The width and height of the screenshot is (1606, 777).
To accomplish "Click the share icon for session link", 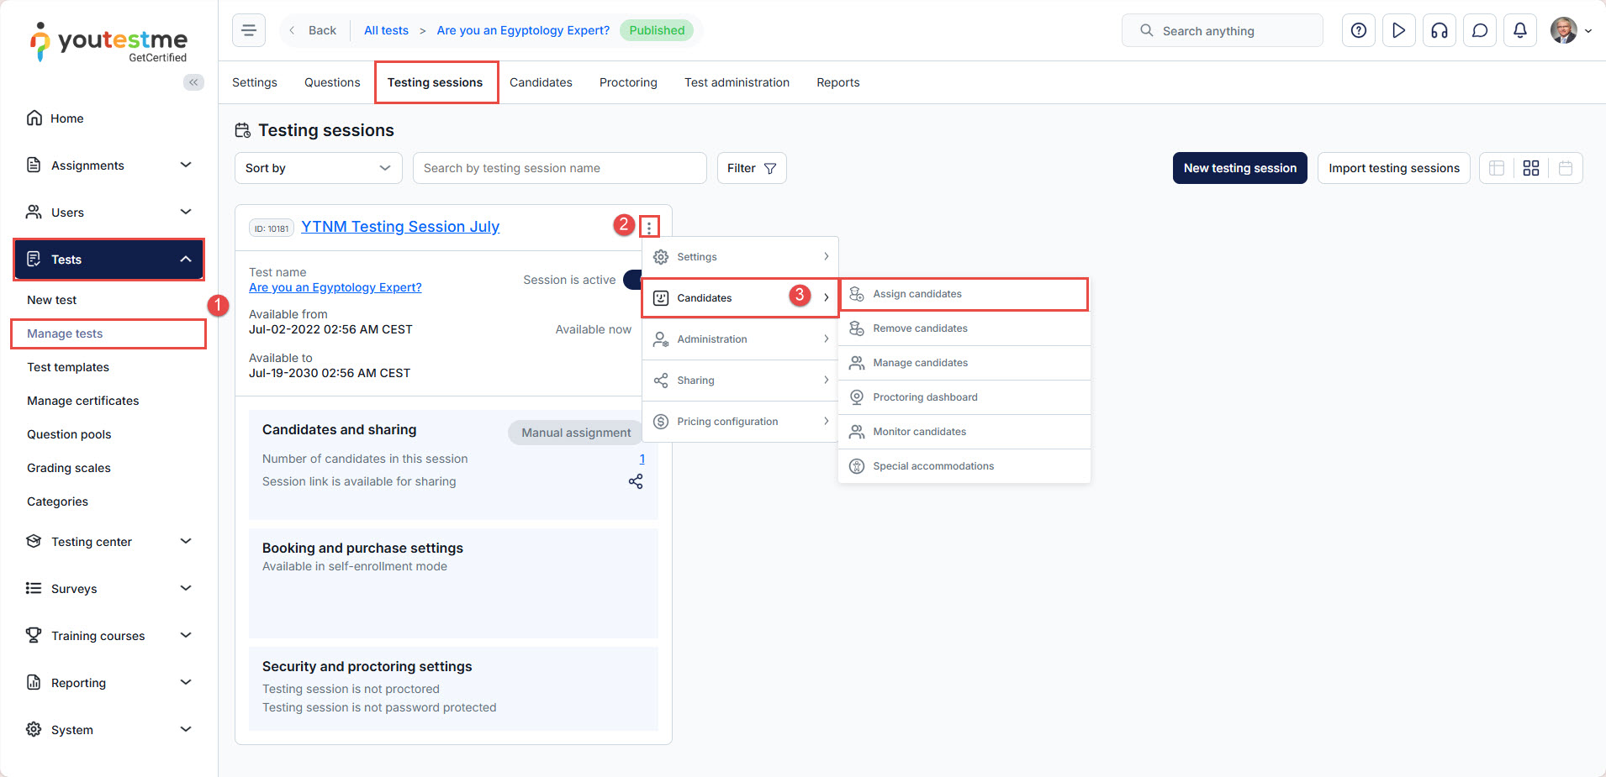I will pyautogui.click(x=636, y=481).
